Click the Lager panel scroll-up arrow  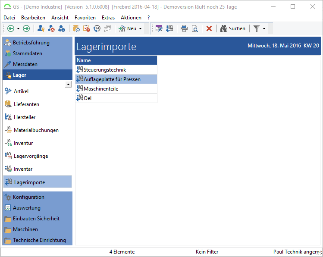pyautogui.click(x=68, y=84)
